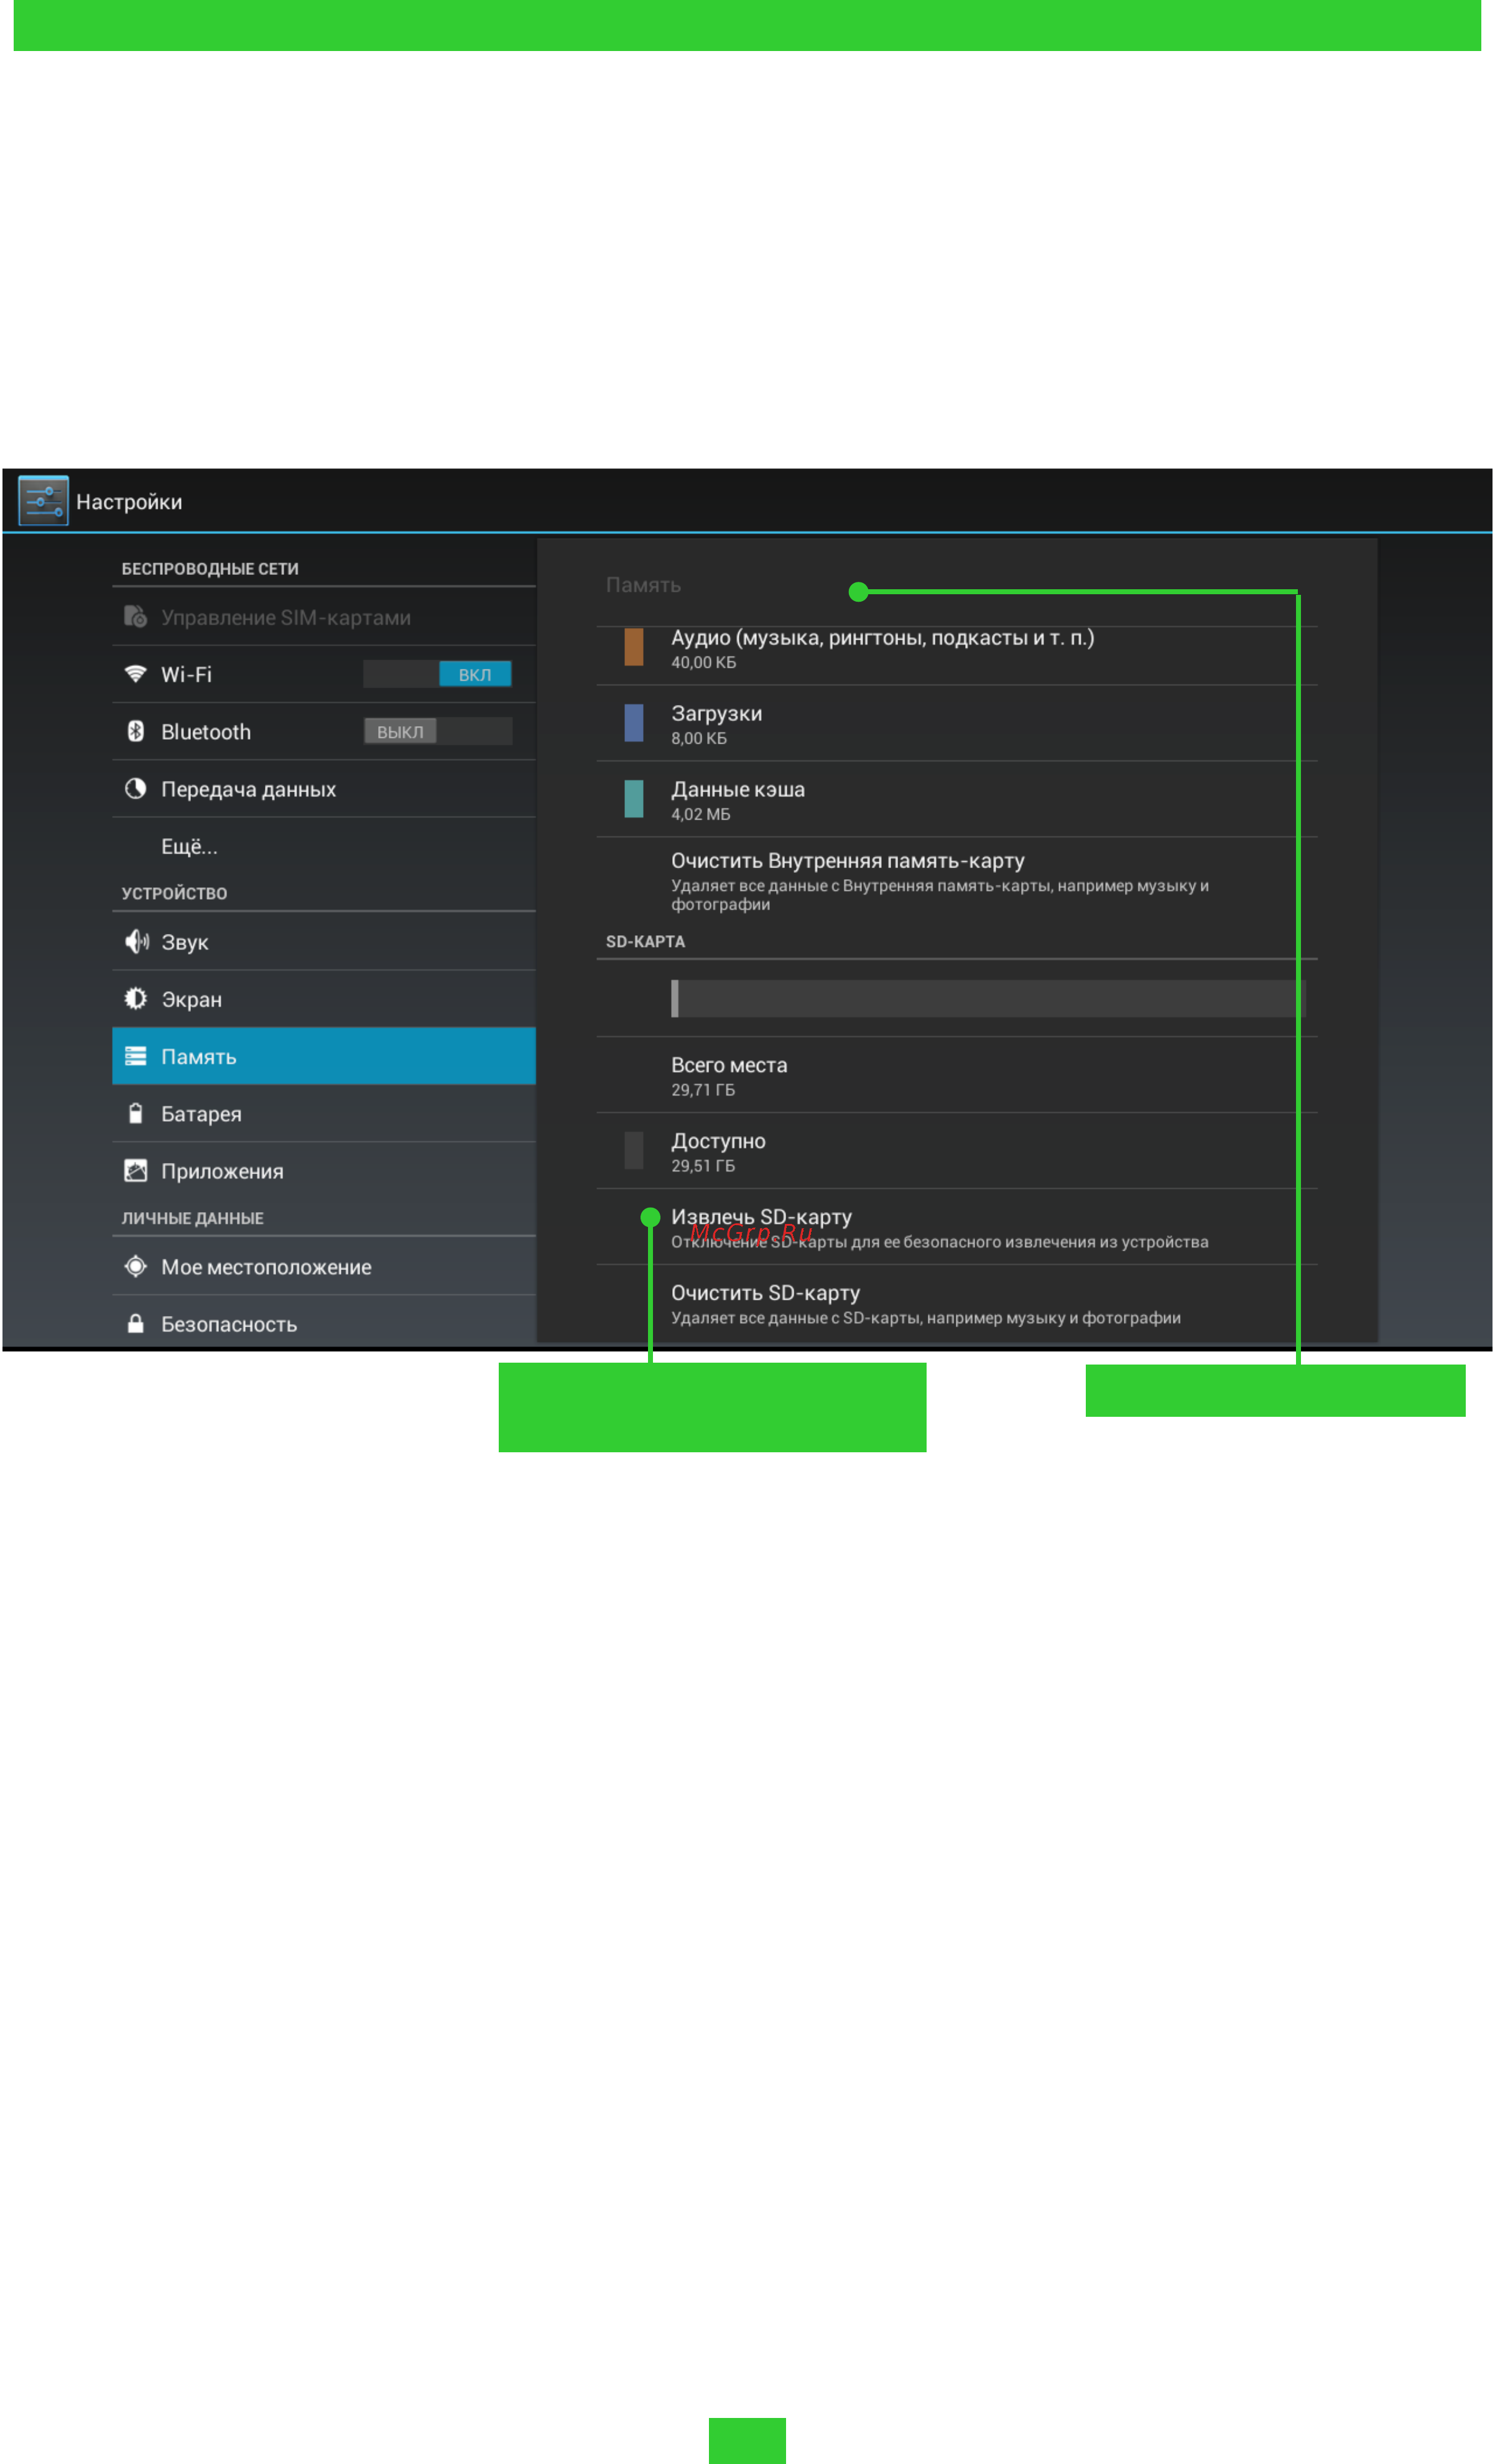
Task: Click the ЛИЧНЫЕ ДАННЫЕ section header
Action: [193, 1219]
